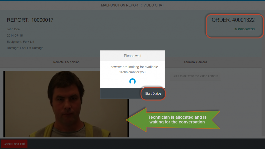Click the loading spinner in the dialog
The height and width of the screenshot is (149, 265).
click(x=132, y=81)
